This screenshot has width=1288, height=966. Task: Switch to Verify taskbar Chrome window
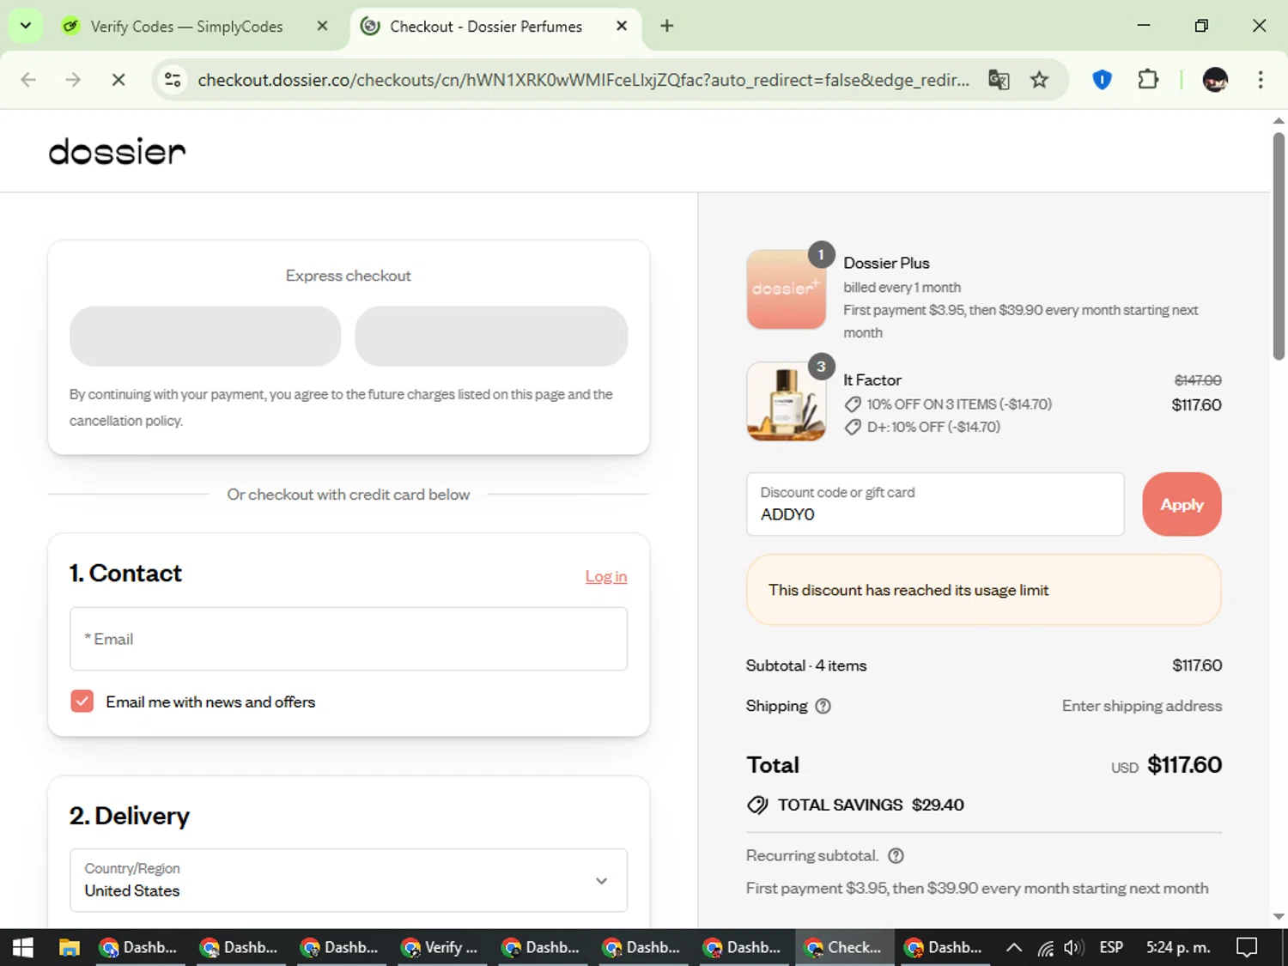[440, 947]
